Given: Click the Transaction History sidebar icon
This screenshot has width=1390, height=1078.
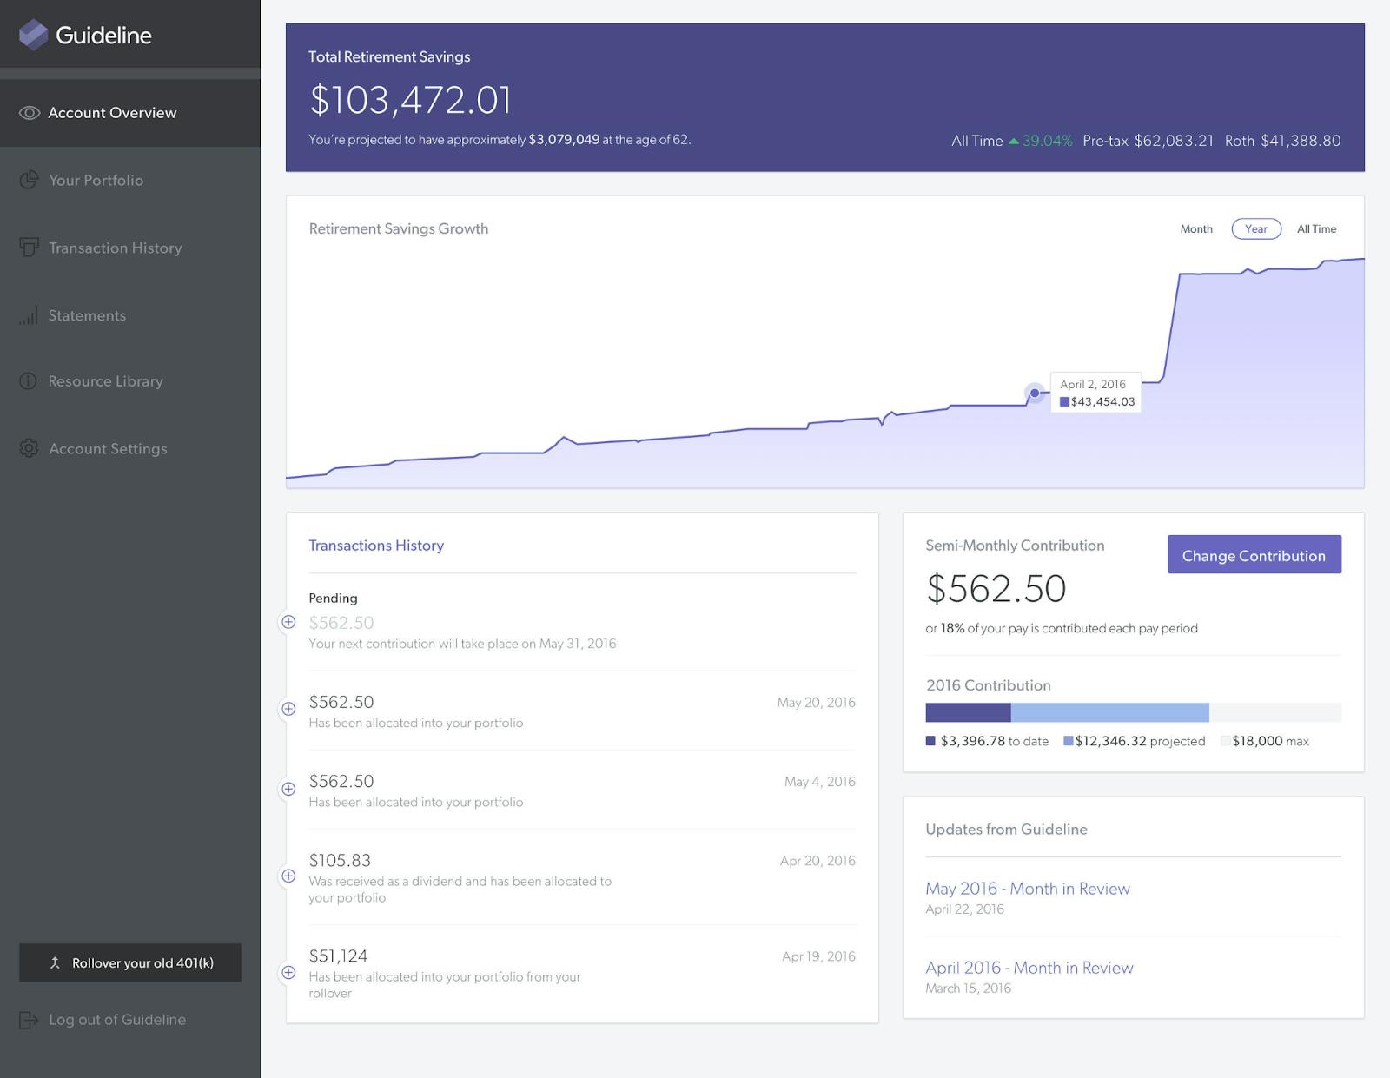Looking at the screenshot, I should pos(30,248).
